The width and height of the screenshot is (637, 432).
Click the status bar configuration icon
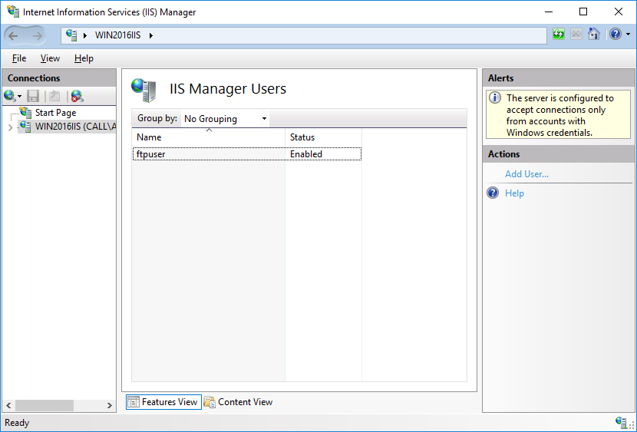621,422
